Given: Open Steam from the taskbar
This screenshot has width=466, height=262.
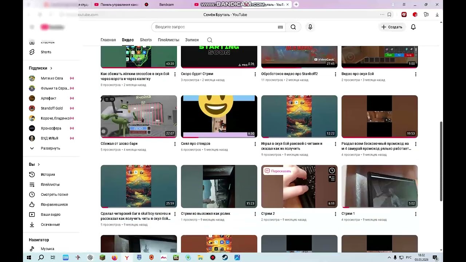Looking at the screenshot, I should click(x=225, y=258).
